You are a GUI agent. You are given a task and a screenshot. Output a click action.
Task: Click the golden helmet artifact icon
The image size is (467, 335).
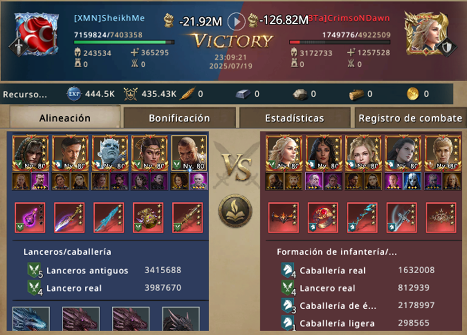(148, 218)
